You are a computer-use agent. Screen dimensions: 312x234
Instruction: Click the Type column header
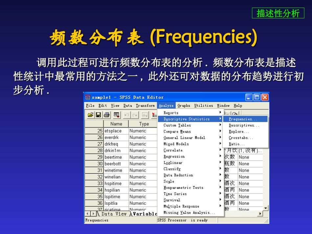(x=143, y=124)
